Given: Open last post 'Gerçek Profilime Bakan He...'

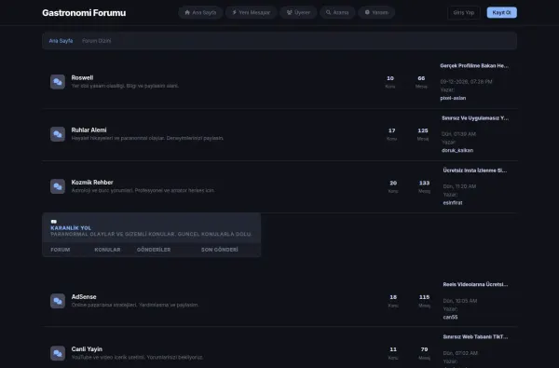Looking at the screenshot, I should click(474, 65).
